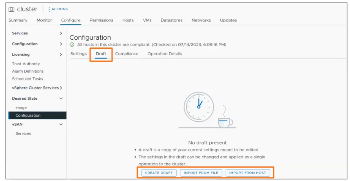The image size is (350, 181).
Task: Select Image under Desired State
Action: [21, 108]
